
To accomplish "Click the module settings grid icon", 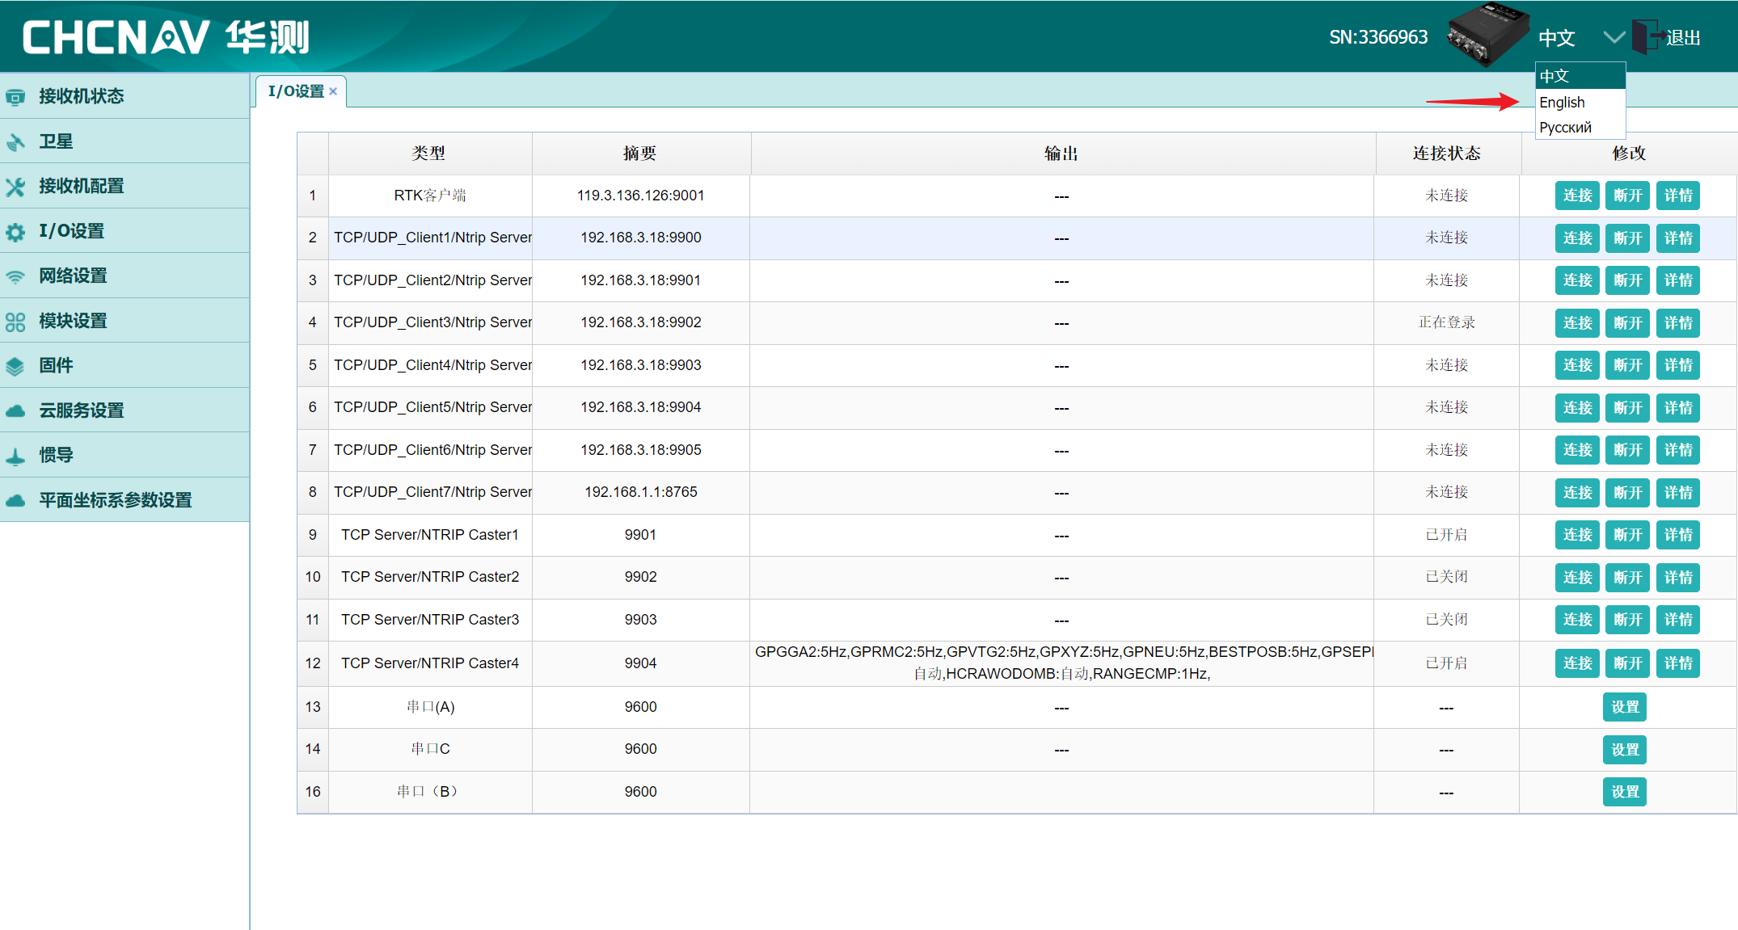I will [x=15, y=322].
